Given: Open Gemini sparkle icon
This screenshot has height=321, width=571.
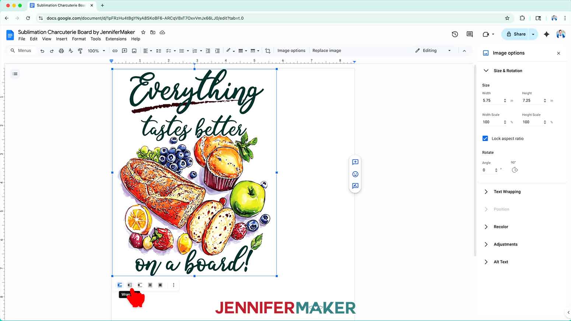Looking at the screenshot, I should coord(546,34).
